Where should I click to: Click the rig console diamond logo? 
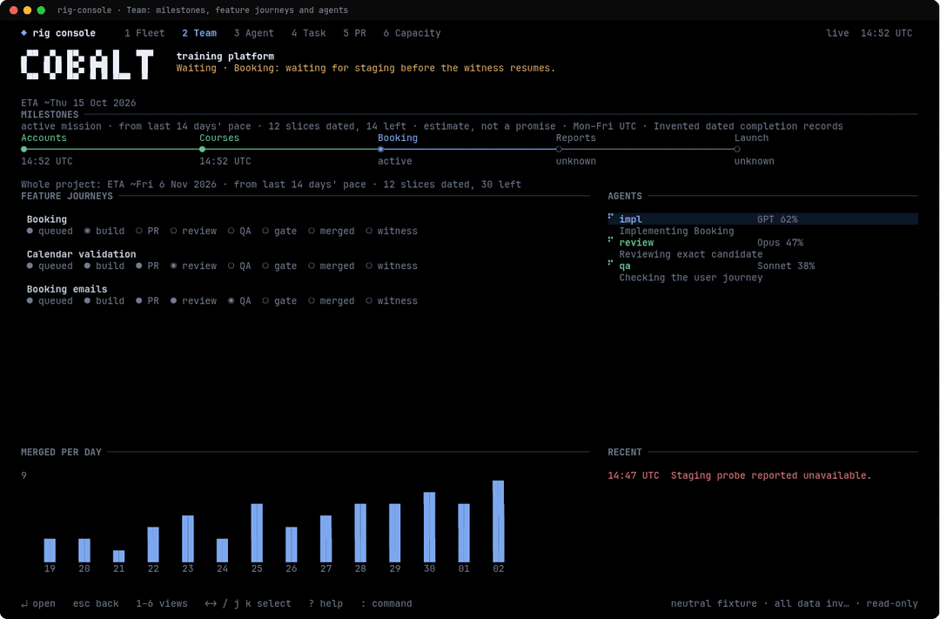24,33
